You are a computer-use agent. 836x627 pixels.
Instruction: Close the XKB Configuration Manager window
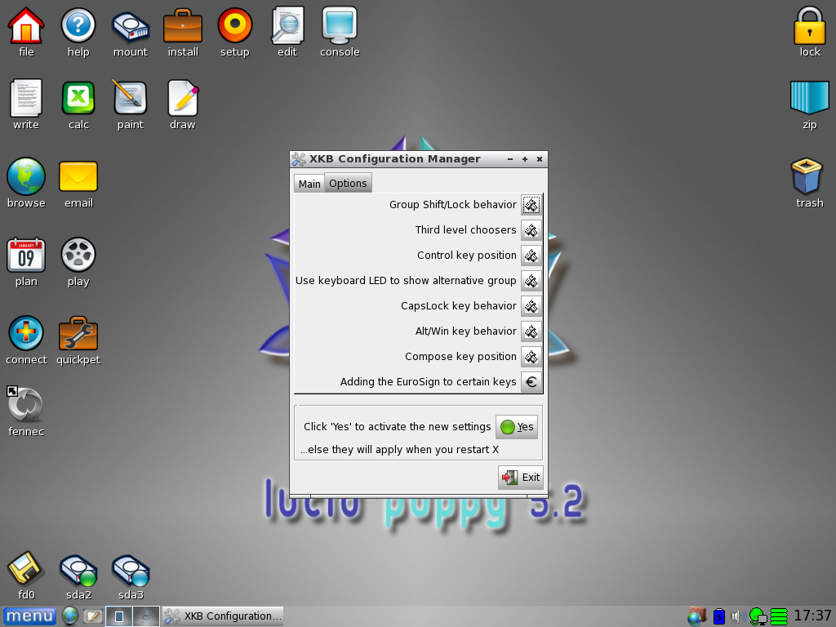[540, 159]
